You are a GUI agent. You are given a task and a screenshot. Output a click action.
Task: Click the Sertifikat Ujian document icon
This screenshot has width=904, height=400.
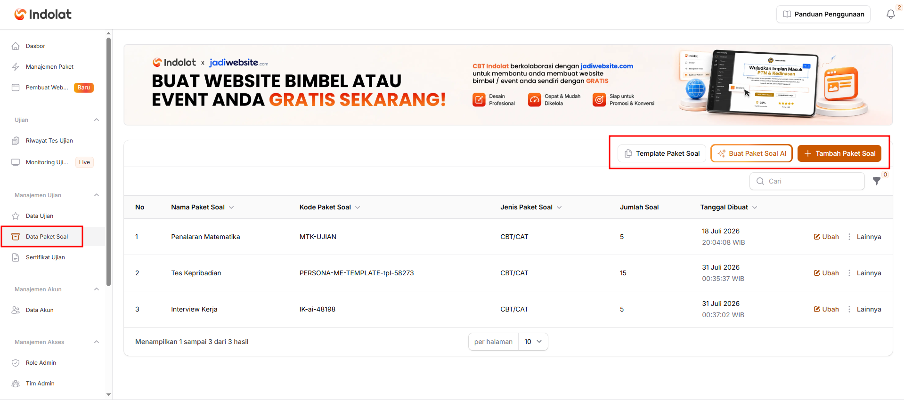[16, 257]
